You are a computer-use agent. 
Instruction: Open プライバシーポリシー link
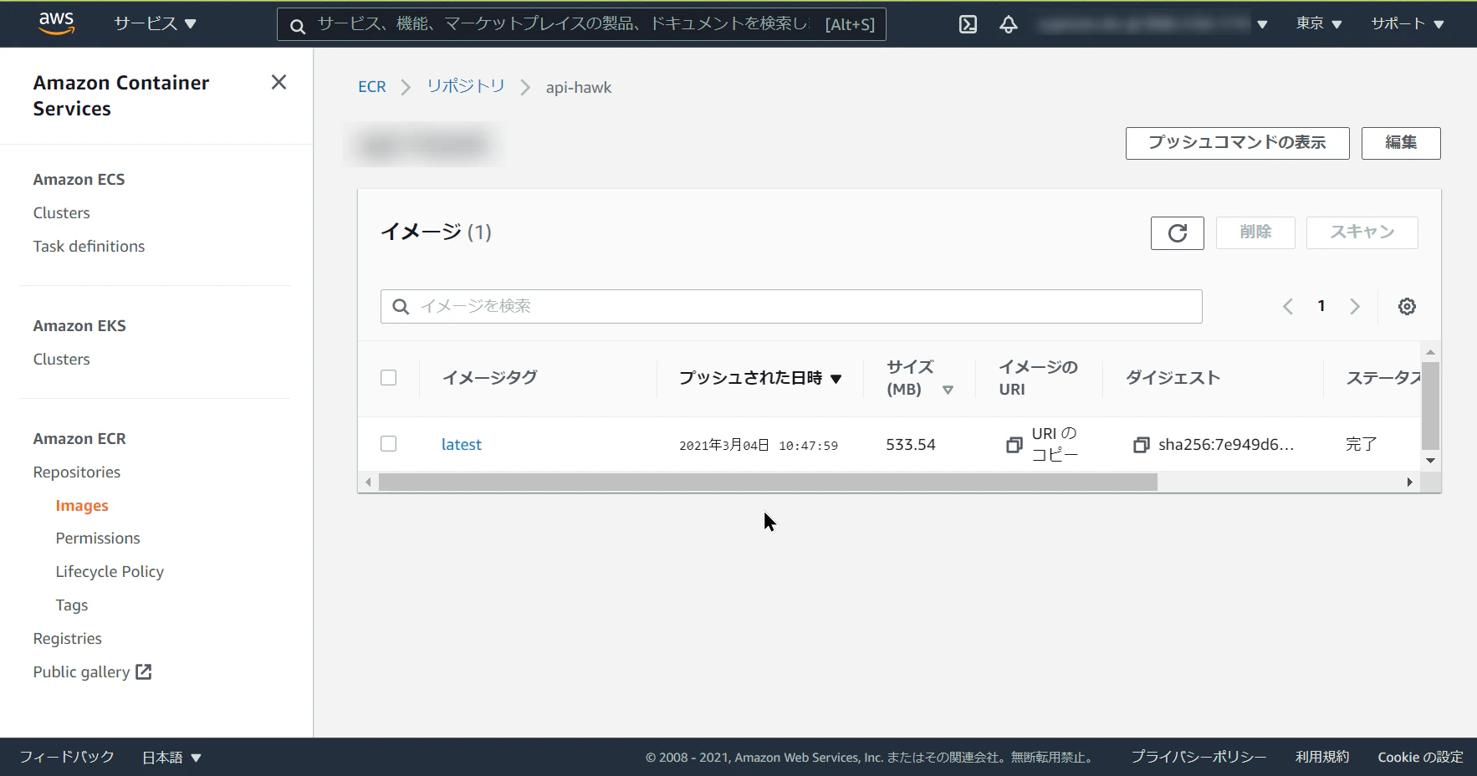pos(1198,757)
